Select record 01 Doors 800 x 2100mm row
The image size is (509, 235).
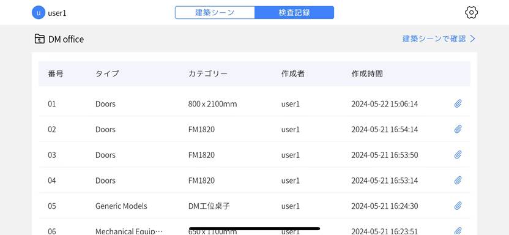pos(254,104)
